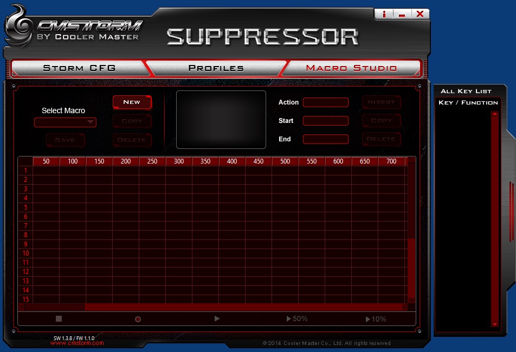516x352 pixels.
Task: Click the side panel collapse handle
Action: point(512,211)
